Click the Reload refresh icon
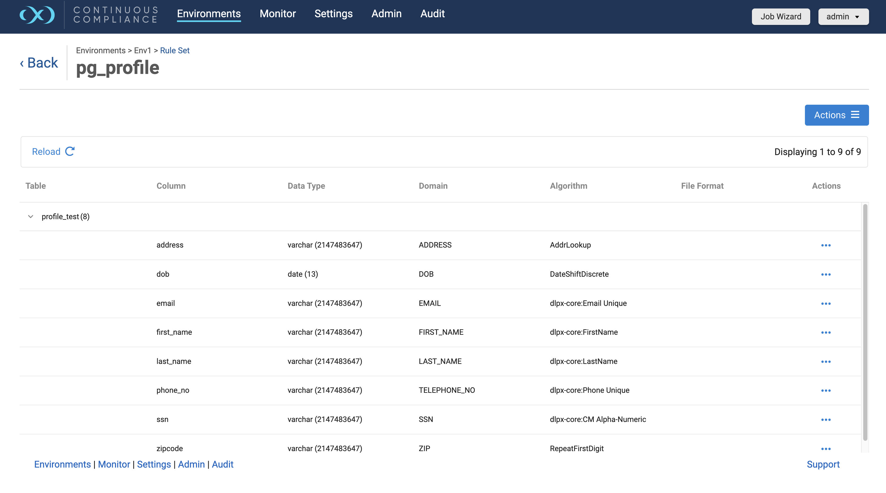Image resolution: width=886 pixels, height=493 pixels. [70, 151]
